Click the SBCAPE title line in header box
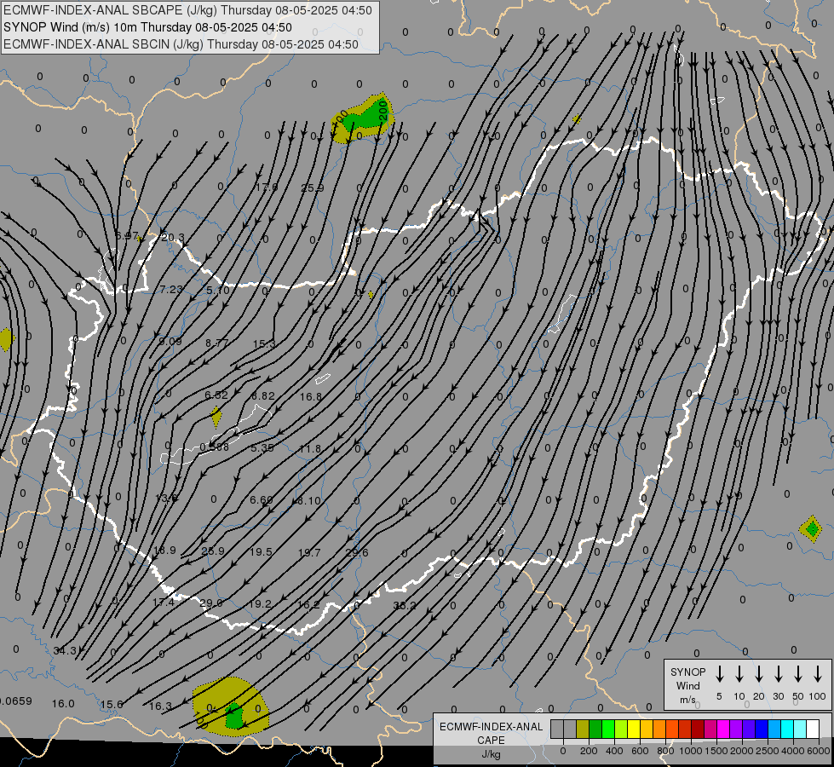Screen dimensions: 834x767 point(187,10)
